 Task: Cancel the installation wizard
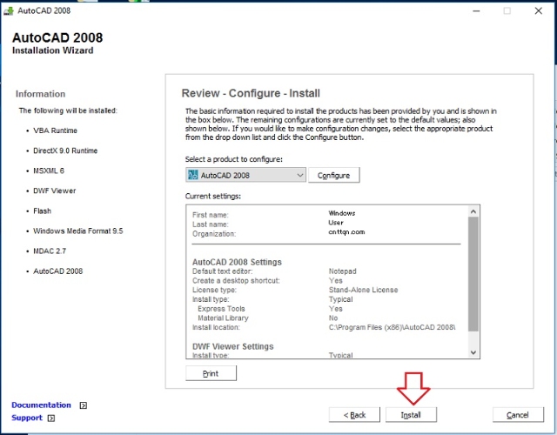click(x=518, y=415)
